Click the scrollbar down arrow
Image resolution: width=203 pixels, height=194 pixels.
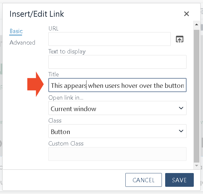pyautogui.click(x=196, y=165)
